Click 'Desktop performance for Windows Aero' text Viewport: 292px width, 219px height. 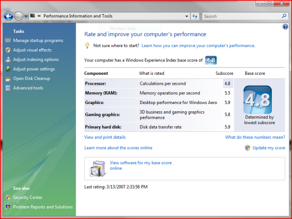point(178,103)
